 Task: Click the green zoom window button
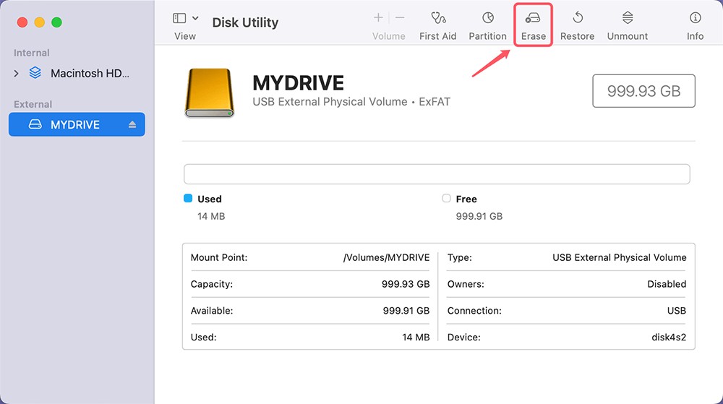[56, 22]
